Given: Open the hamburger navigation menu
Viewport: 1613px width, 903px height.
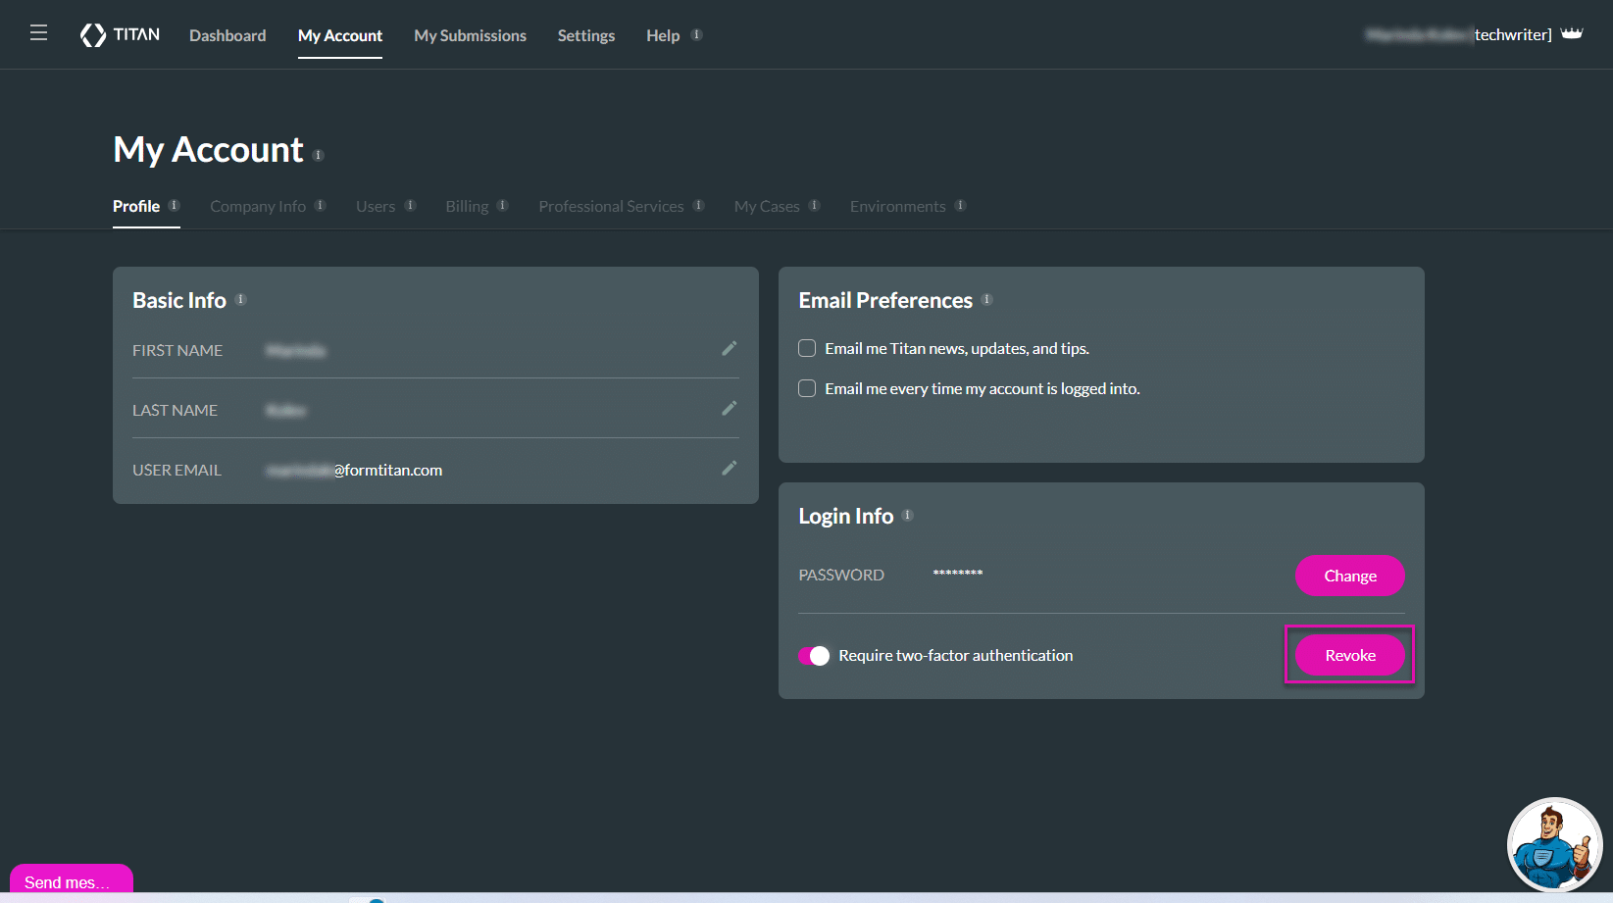Looking at the screenshot, I should click(x=38, y=33).
